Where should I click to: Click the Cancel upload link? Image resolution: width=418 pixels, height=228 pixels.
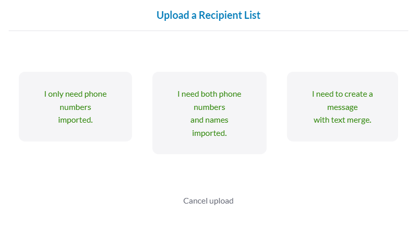pos(208,201)
